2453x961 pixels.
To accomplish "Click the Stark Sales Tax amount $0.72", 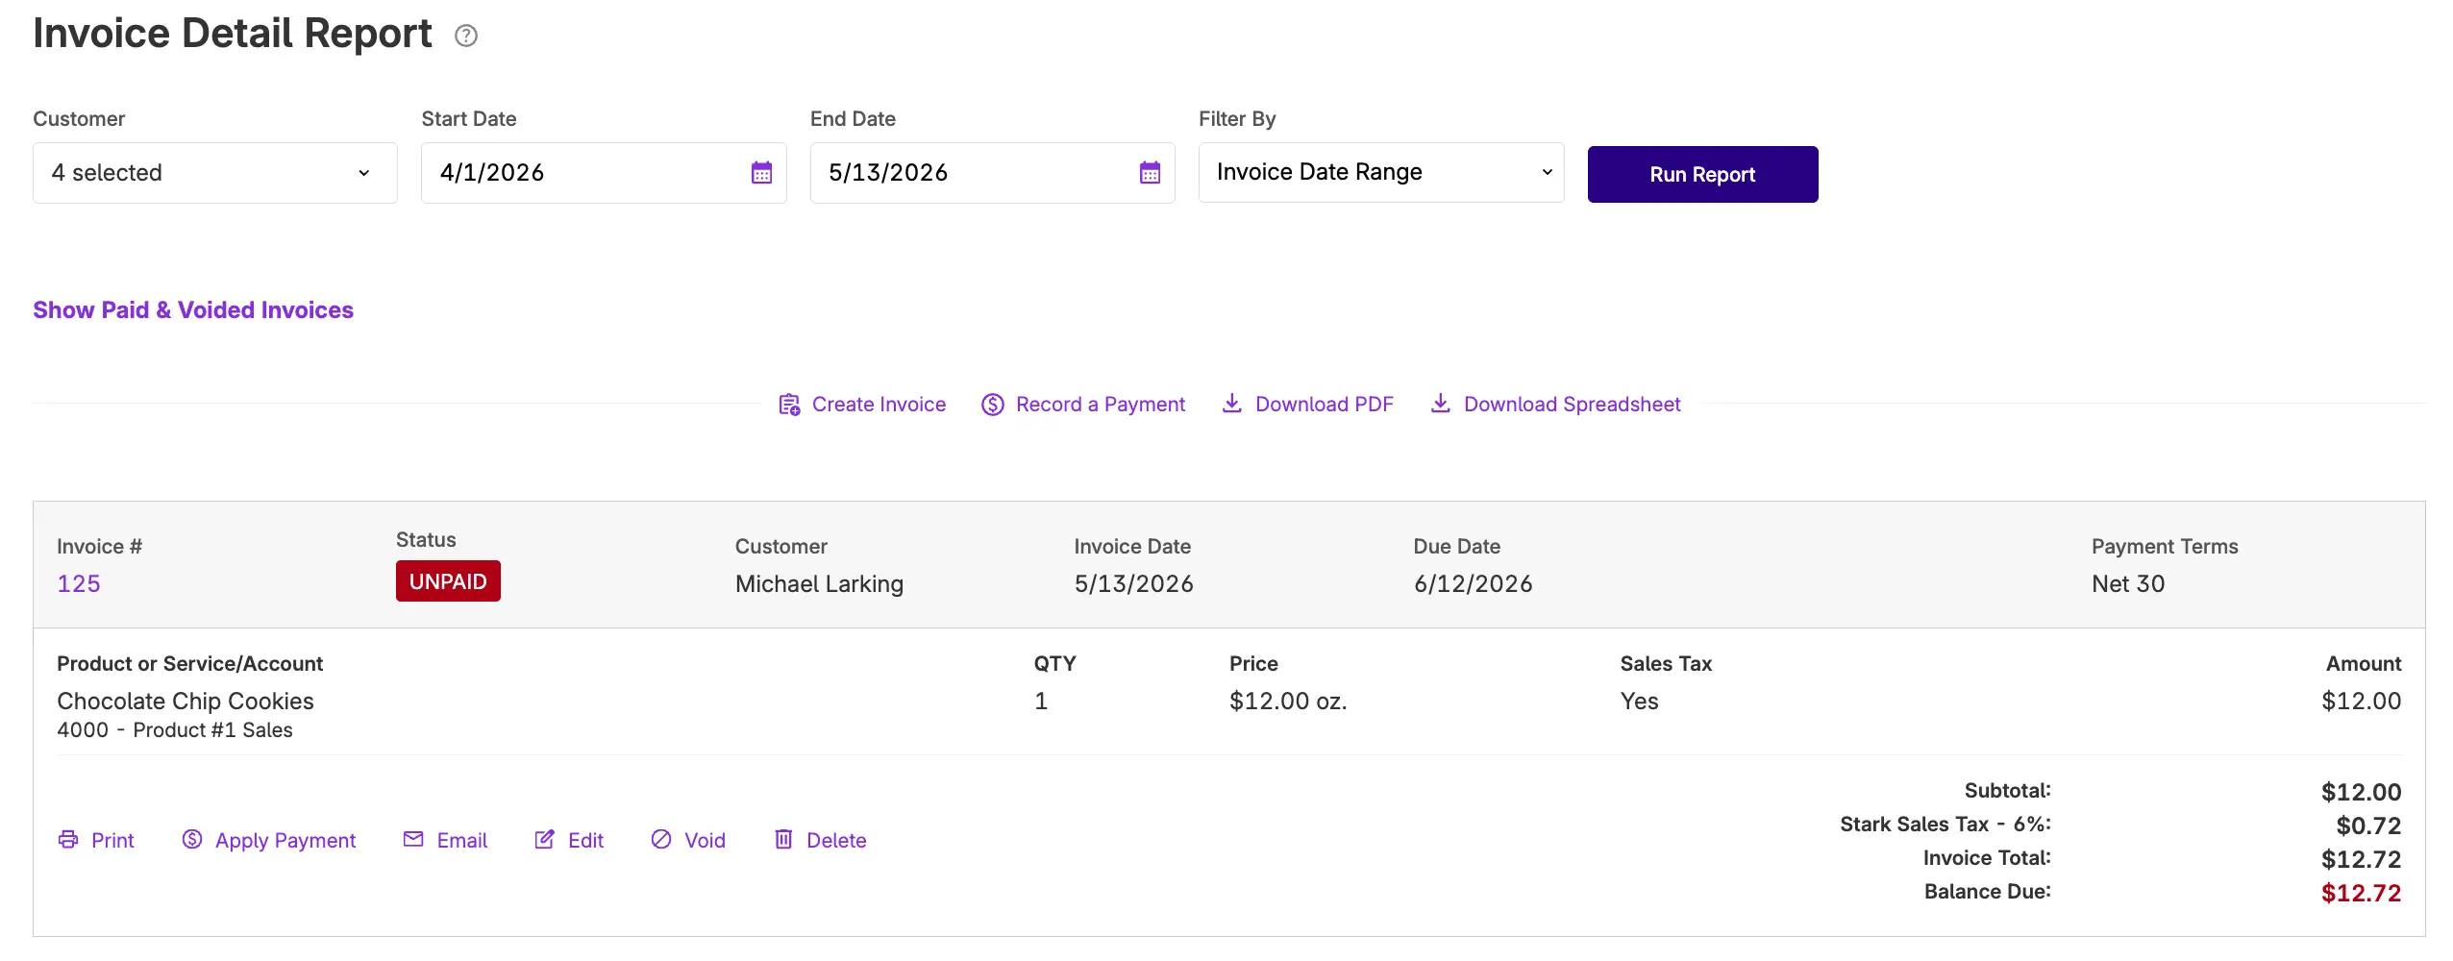I will click(x=2368, y=825).
